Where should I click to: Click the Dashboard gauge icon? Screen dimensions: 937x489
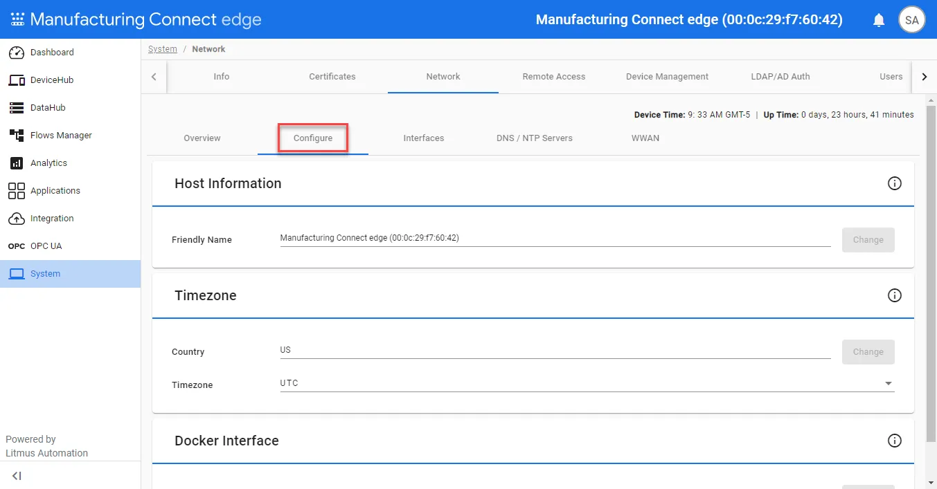[17, 53]
